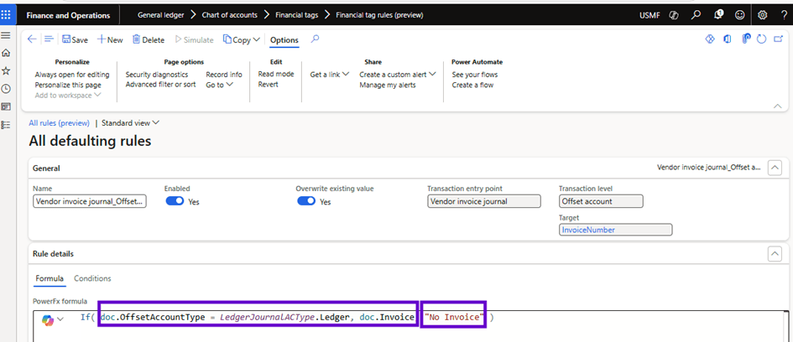The height and width of the screenshot is (342, 793).
Task: Open Favorites star icon in sidebar
Action: point(6,70)
